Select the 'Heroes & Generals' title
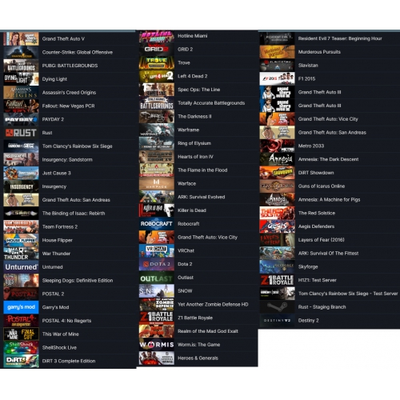Image resolution: width=400 pixels, height=400 pixels. pyautogui.click(x=198, y=358)
